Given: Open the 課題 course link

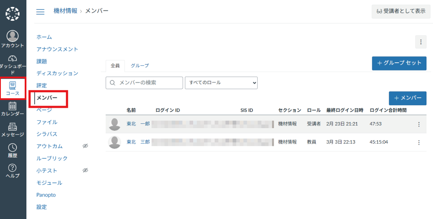Looking at the screenshot, I should 42,61.
